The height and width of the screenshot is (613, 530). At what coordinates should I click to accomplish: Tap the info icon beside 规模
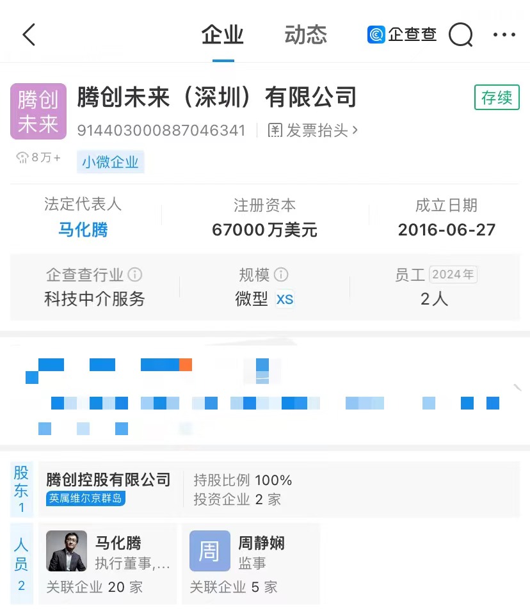[281, 275]
